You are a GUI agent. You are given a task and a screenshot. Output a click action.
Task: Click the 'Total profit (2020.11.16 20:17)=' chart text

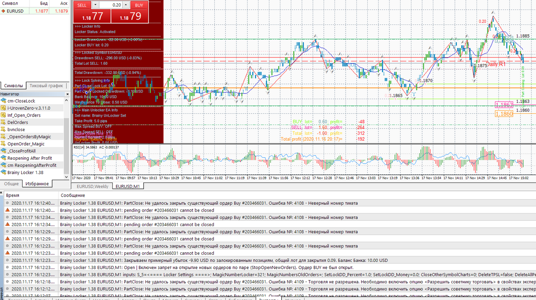pyautogui.click(x=311, y=139)
